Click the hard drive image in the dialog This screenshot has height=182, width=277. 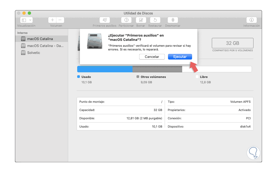pyautogui.click(x=95, y=41)
